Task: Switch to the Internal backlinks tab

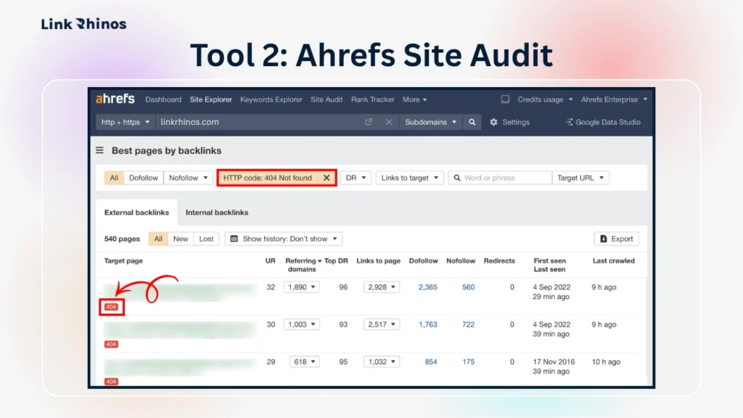Action: coord(217,212)
